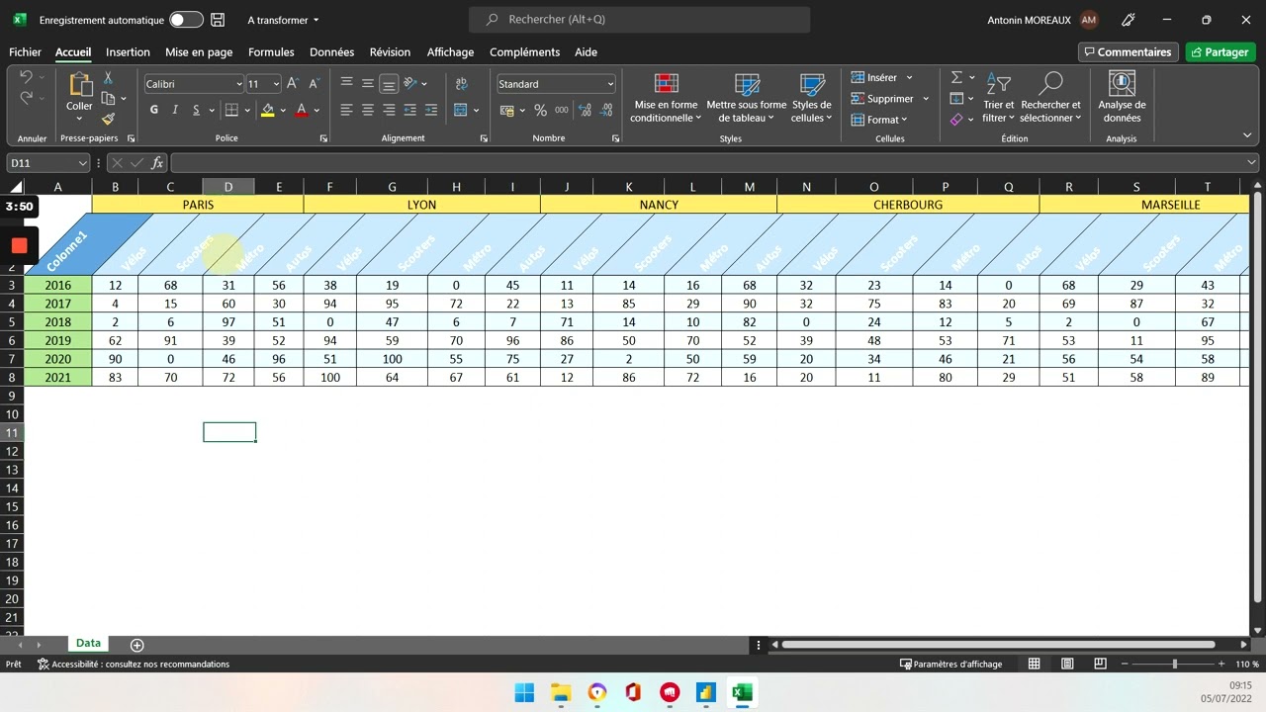
Task: Click the Select All corner triangle
Action: (x=16, y=186)
